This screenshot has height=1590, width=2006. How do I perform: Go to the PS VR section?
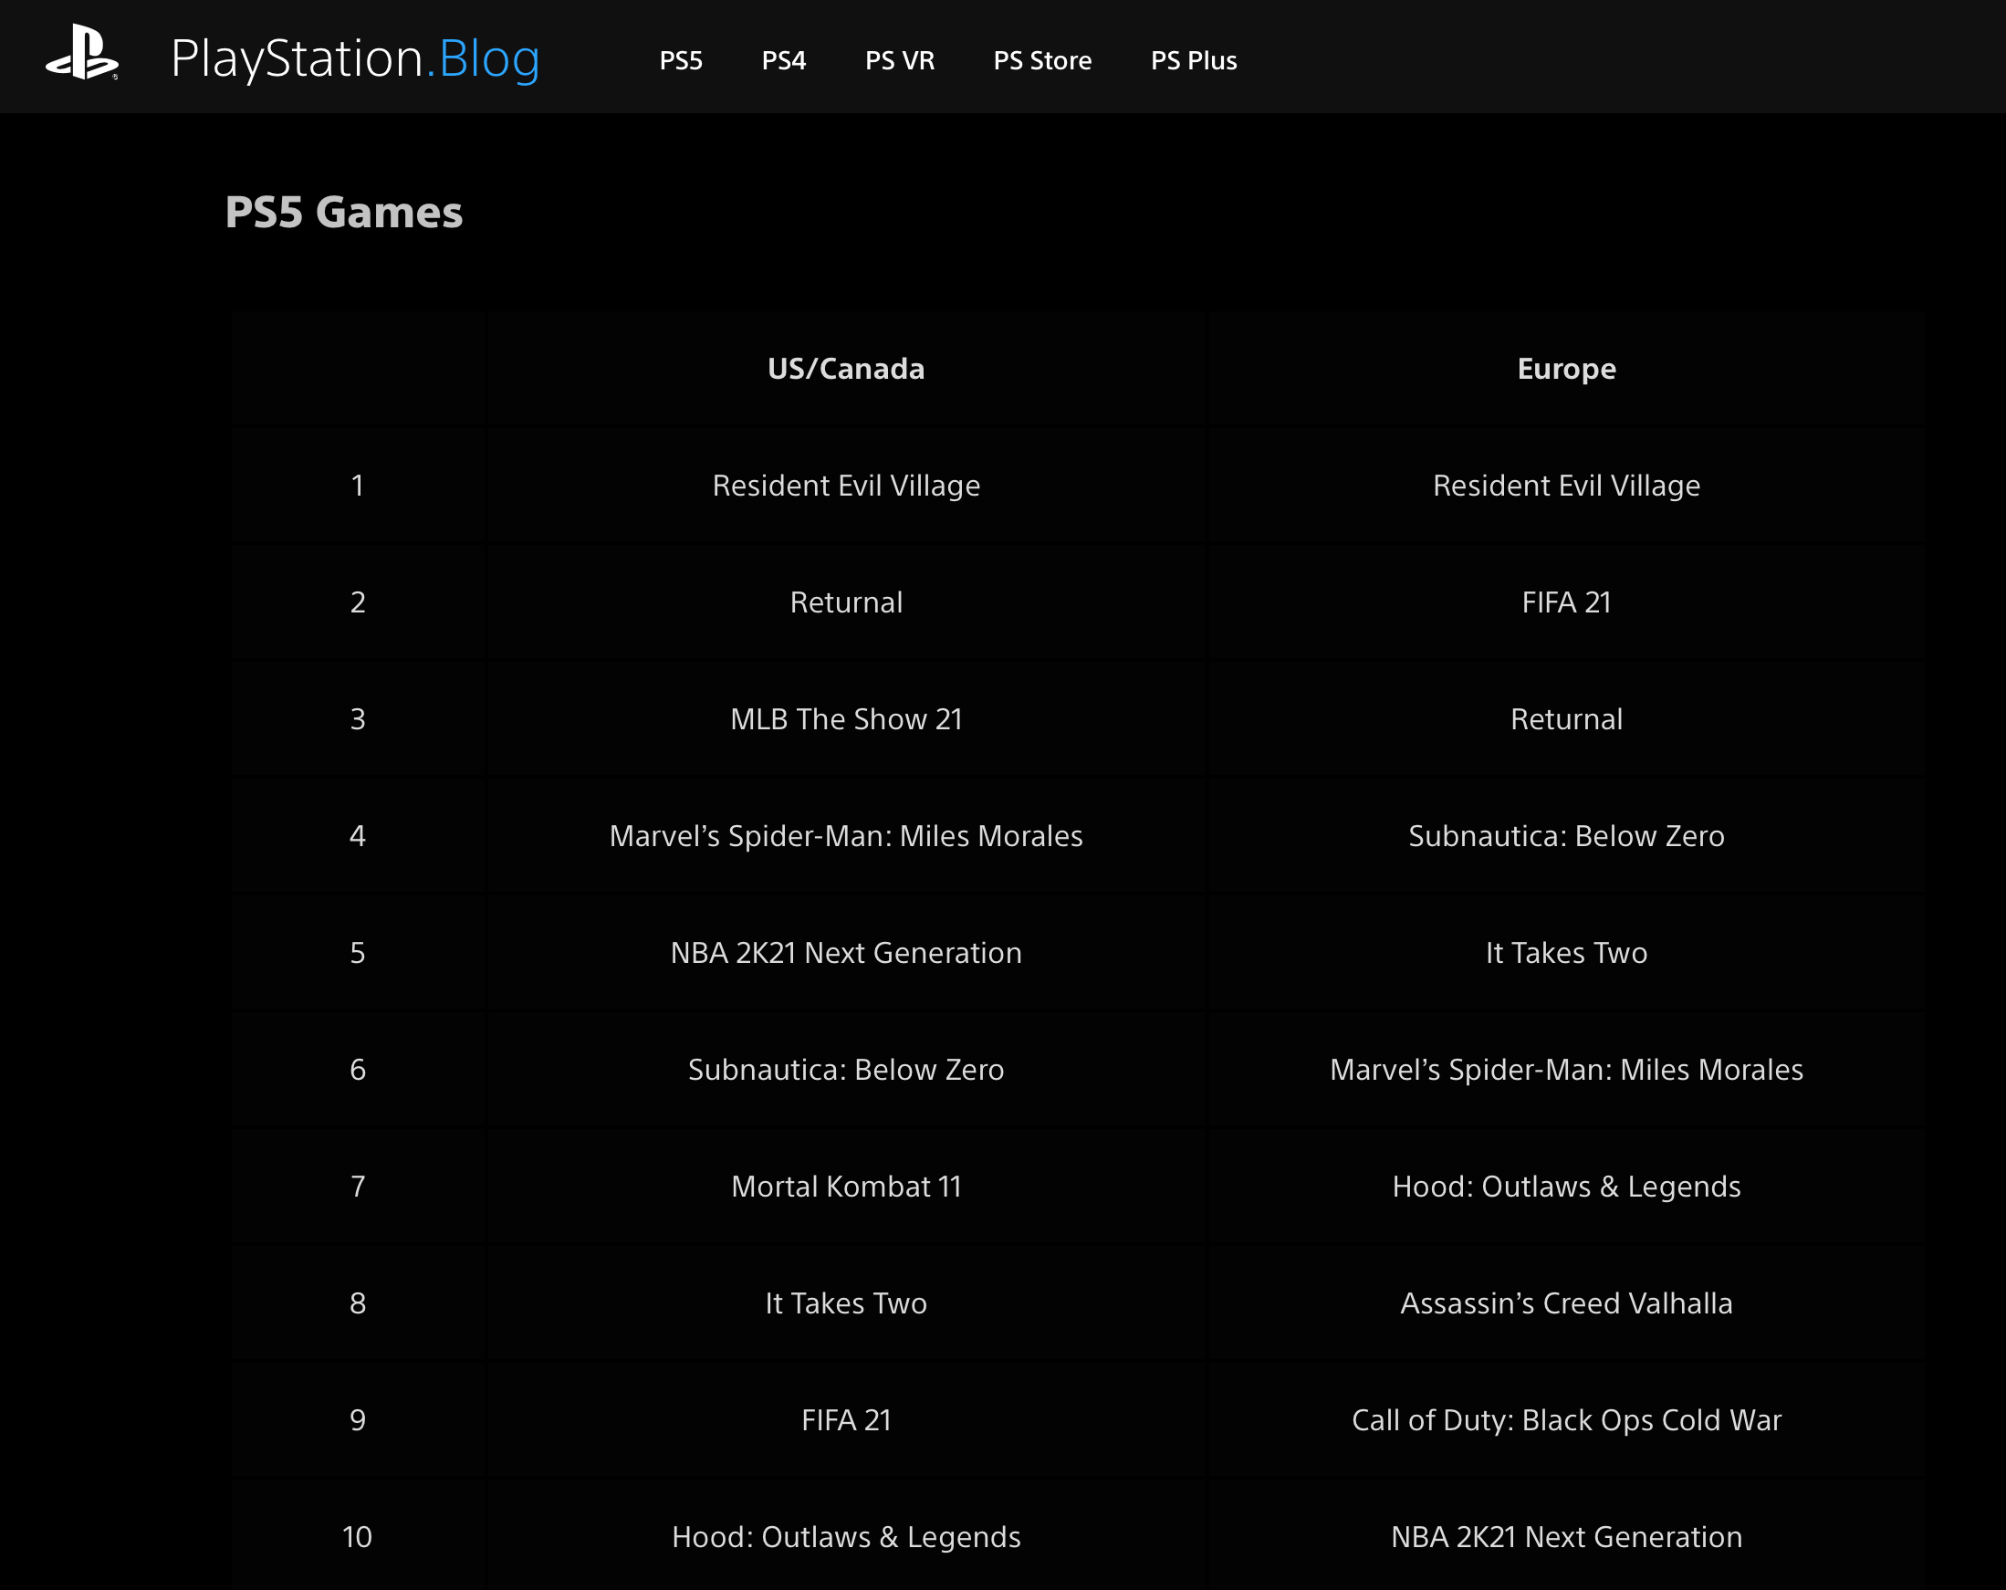pos(899,60)
